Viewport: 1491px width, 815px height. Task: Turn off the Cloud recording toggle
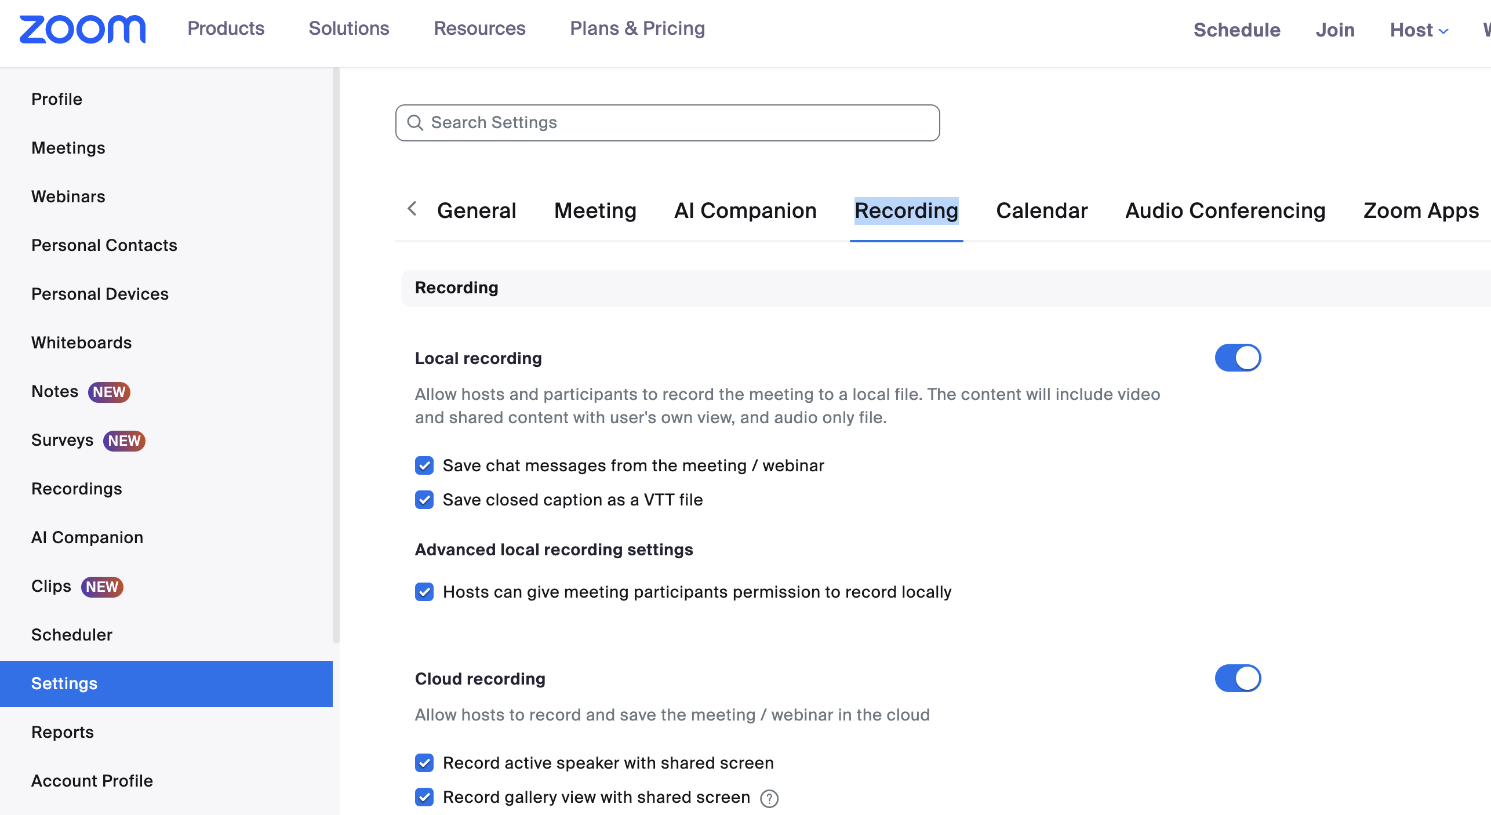pyautogui.click(x=1238, y=678)
